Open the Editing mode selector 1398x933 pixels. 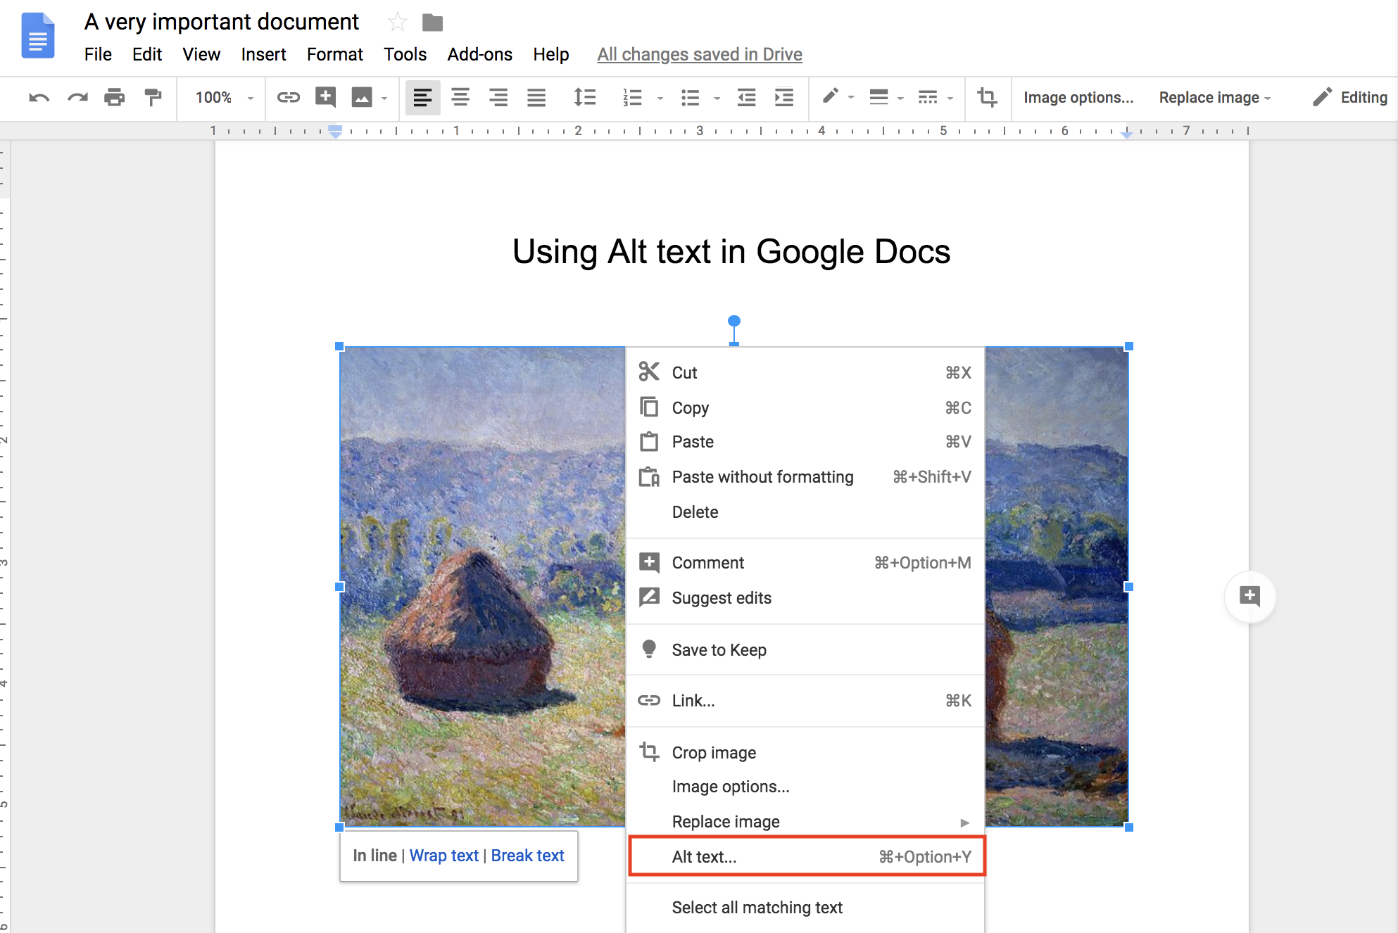coord(1350,97)
